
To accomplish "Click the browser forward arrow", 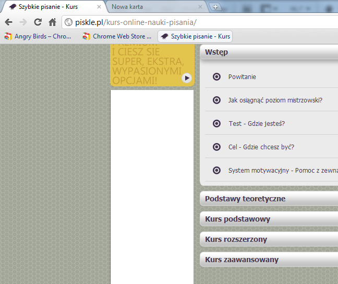I will 23,22.
